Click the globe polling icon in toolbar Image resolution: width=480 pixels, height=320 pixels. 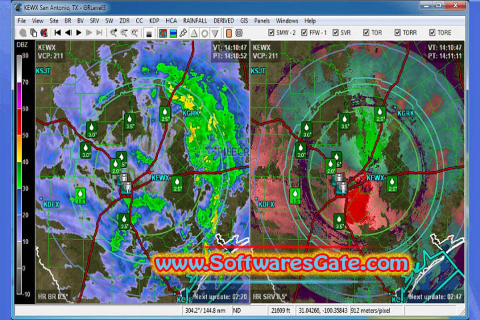[x=44, y=33]
